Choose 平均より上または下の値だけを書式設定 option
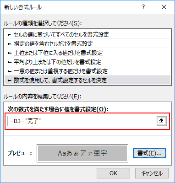175x183 pixels. pyautogui.click(x=87, y=62)
